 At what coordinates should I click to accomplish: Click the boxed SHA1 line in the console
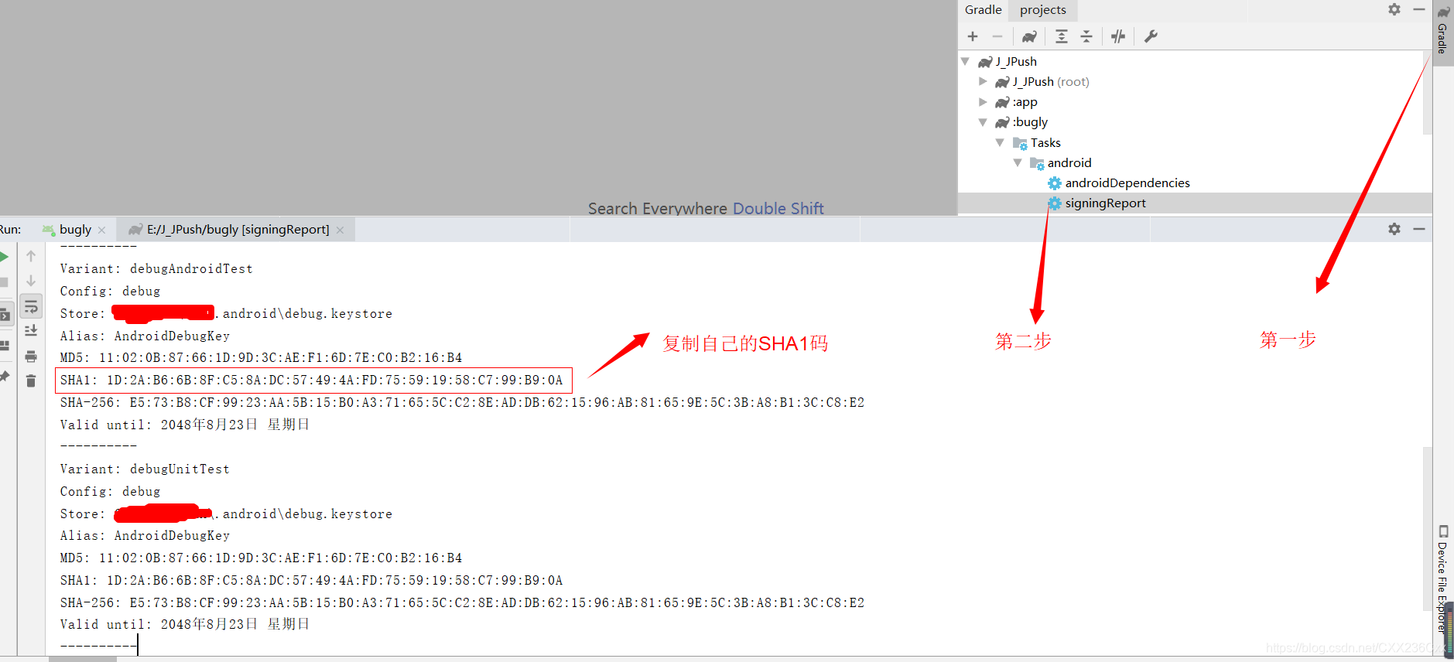[313, 380]
